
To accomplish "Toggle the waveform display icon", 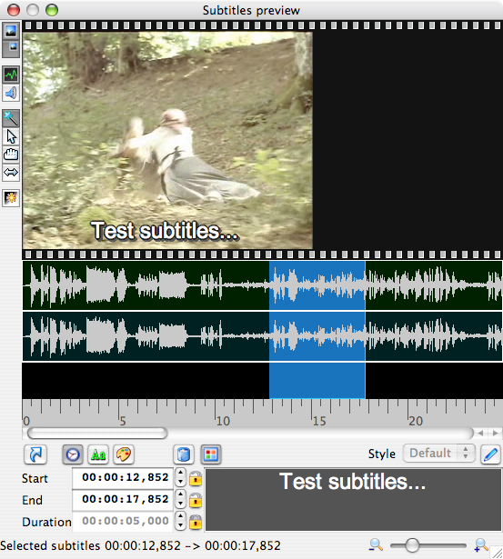I will tap(11, 75).
